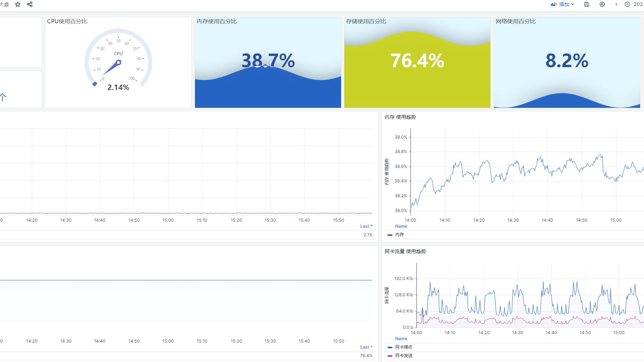
Task: Open the share dashboard icon
Action: coord(30,4)
